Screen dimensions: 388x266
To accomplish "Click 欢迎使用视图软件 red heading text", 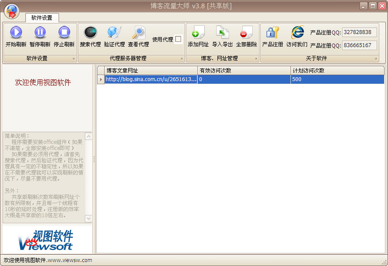I will 43,82.
